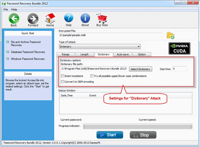Screen dimensions: 200x147
Task: Click the status bar version text
Action: pos(52,143)
